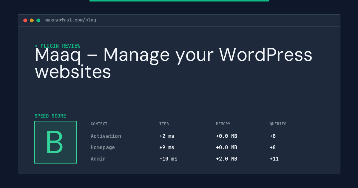Select the makewpfast.com/blog address text

point(71,20)
